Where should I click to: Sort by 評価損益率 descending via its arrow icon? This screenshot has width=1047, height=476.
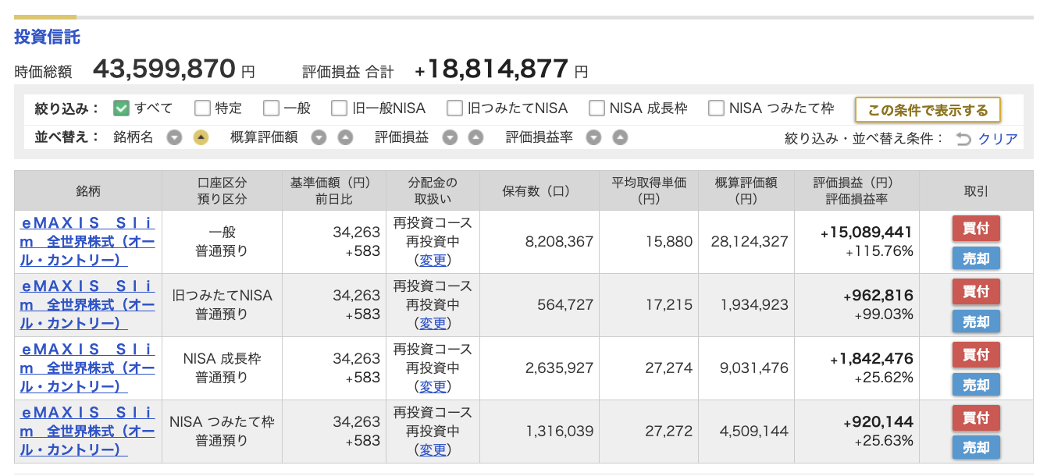pyautogui.click(x=594, y=137)
